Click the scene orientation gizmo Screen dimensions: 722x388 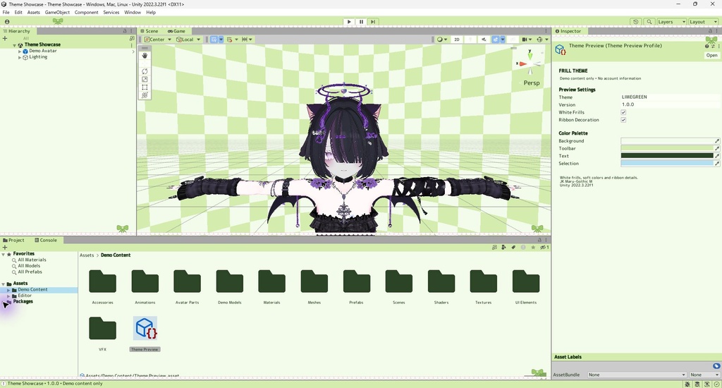(530, 62)
